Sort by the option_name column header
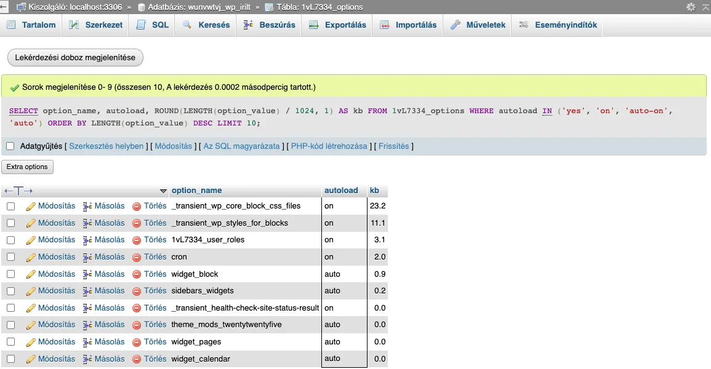Viewport: 711px width, 369px height. point(196,191)
